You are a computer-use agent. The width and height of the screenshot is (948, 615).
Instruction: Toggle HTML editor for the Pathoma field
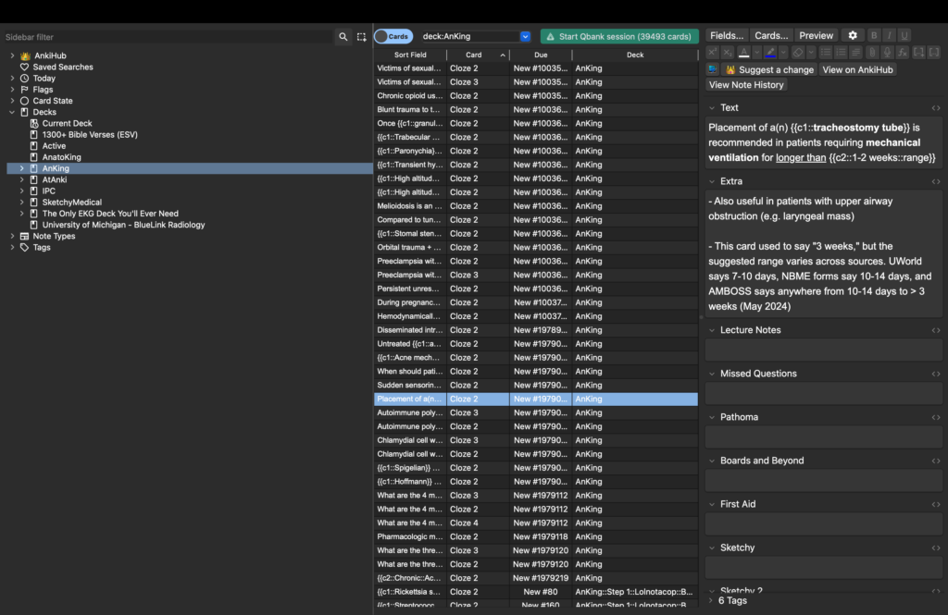pos(936,417)
